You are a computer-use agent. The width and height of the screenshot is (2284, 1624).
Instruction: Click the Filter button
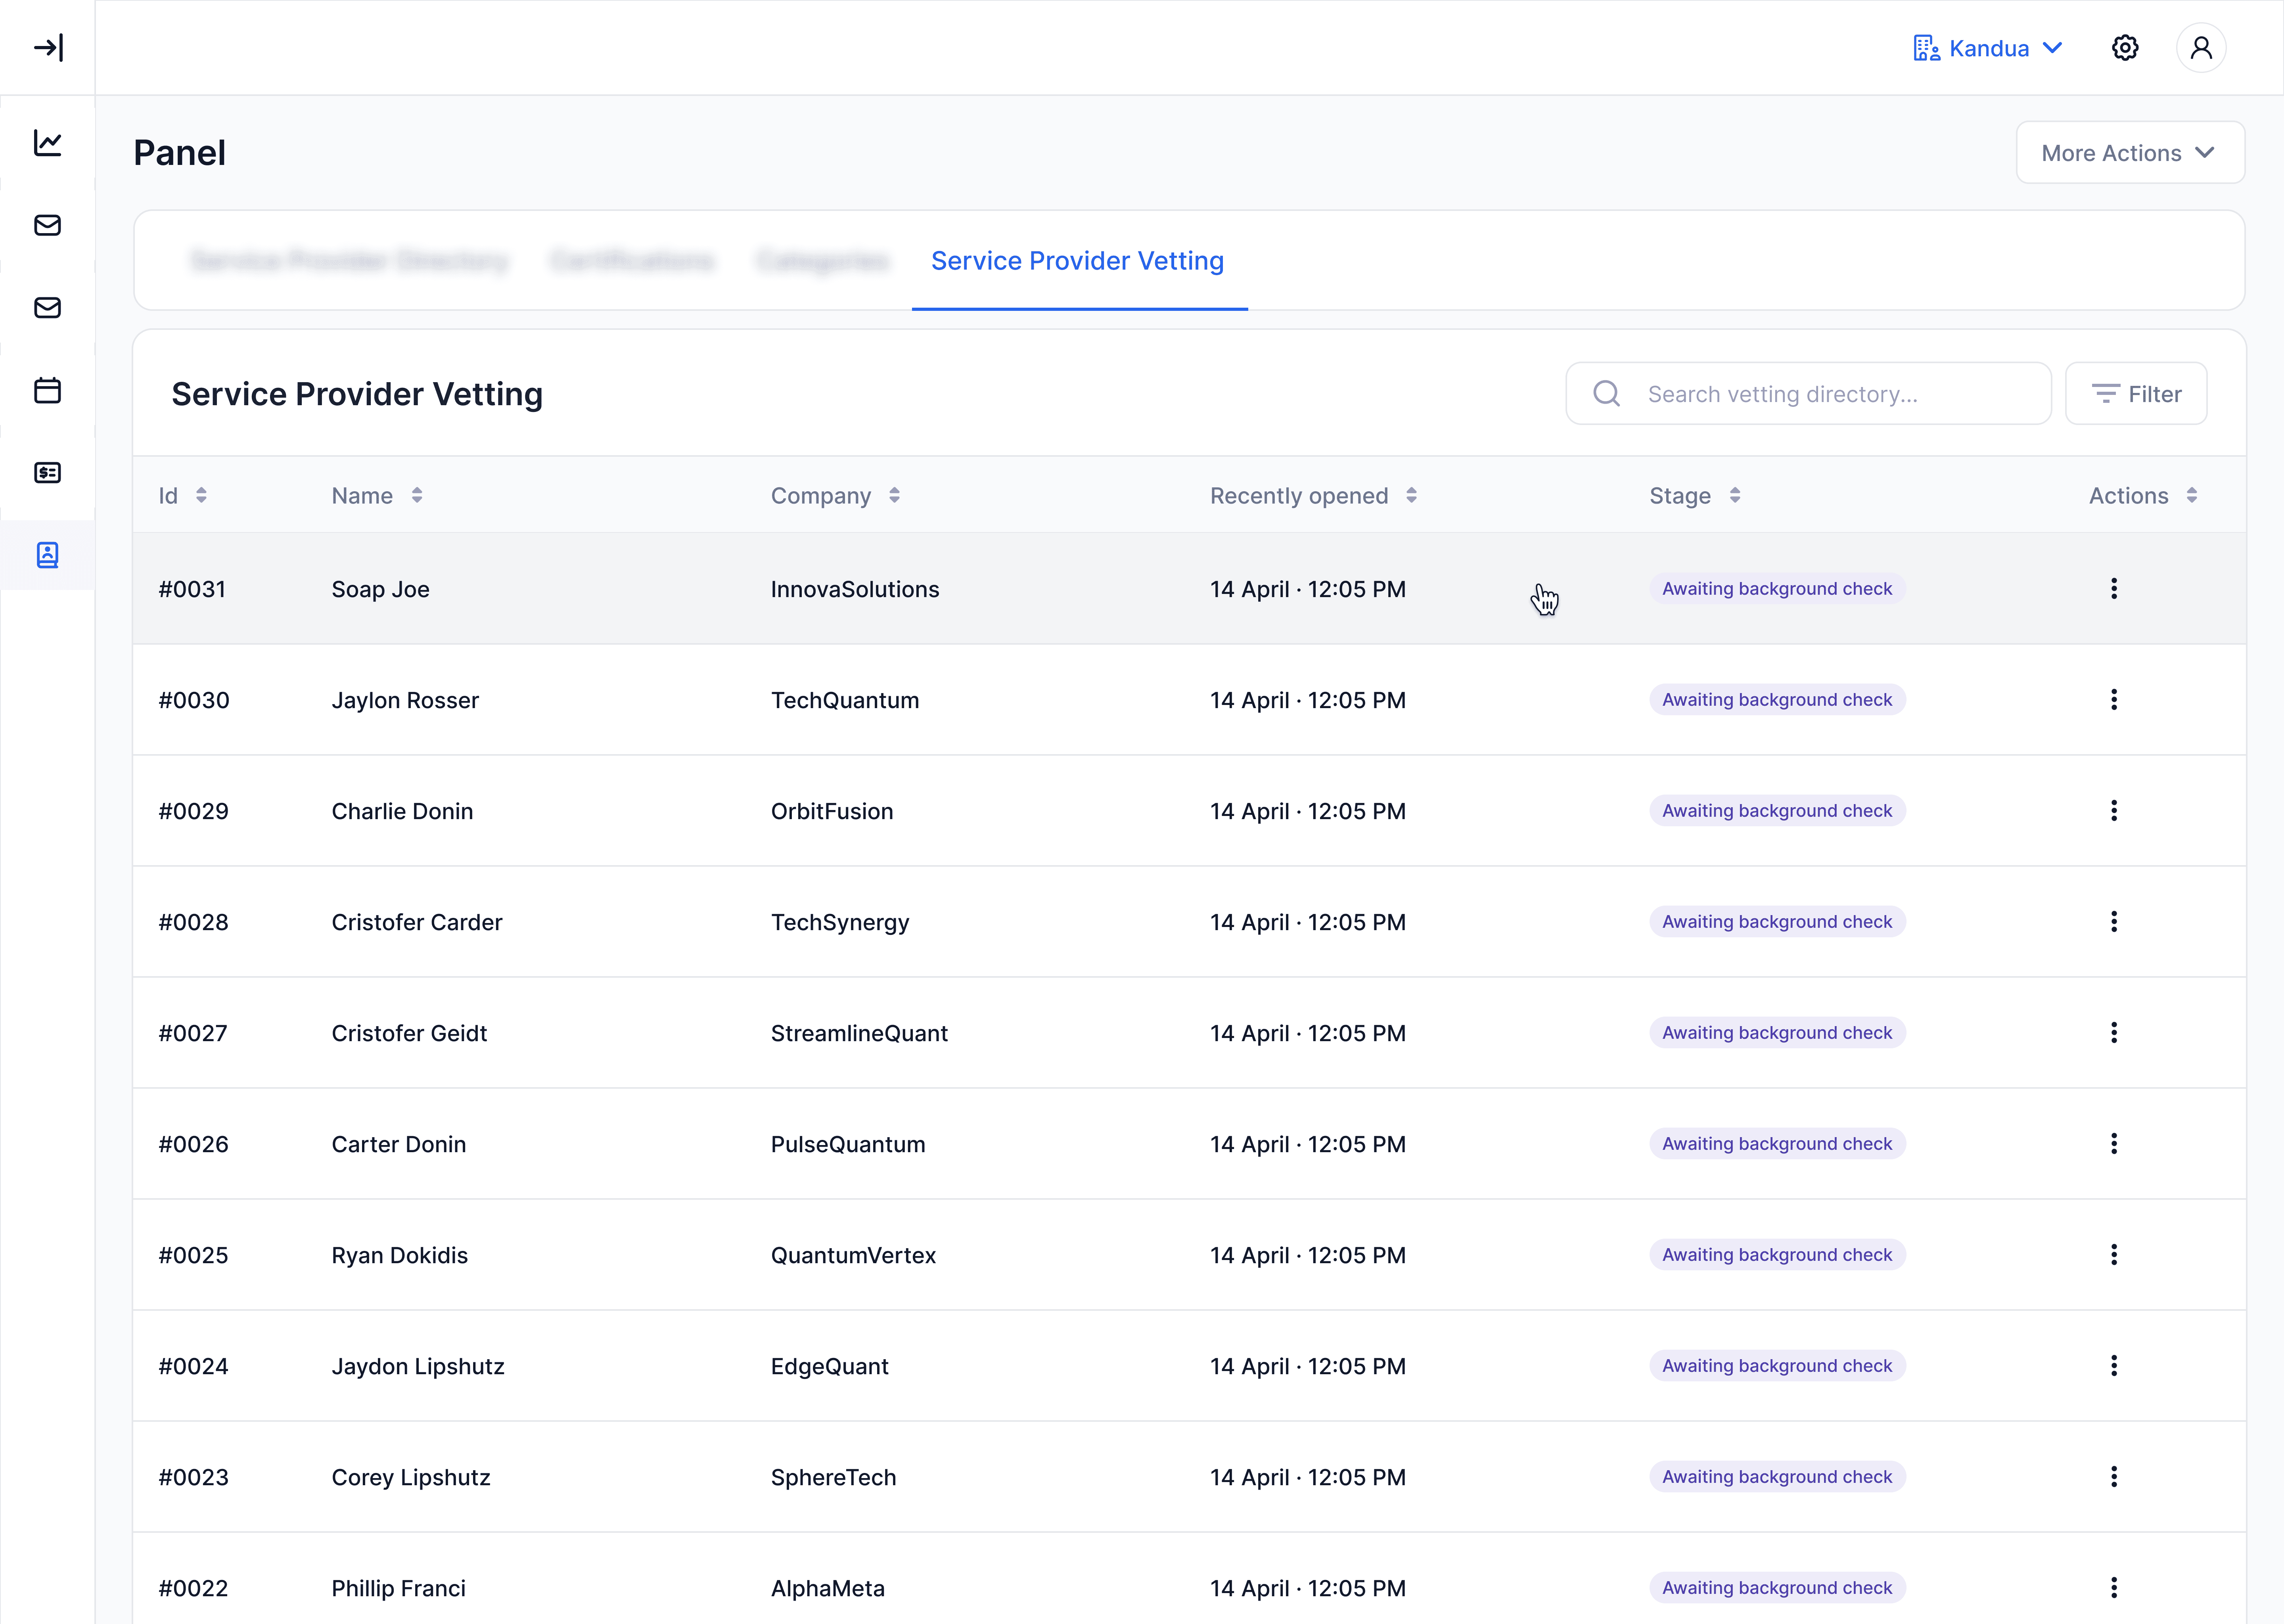(x=2136, y=394)
